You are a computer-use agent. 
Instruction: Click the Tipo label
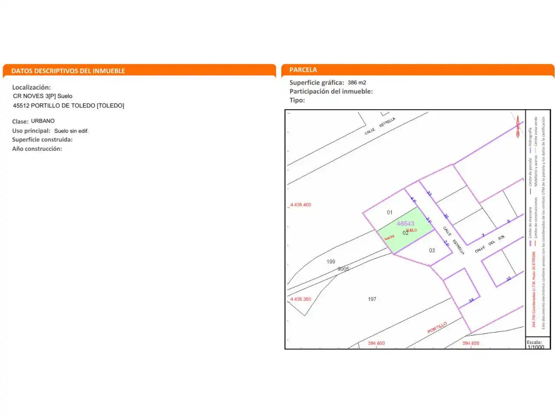(297, 100)
